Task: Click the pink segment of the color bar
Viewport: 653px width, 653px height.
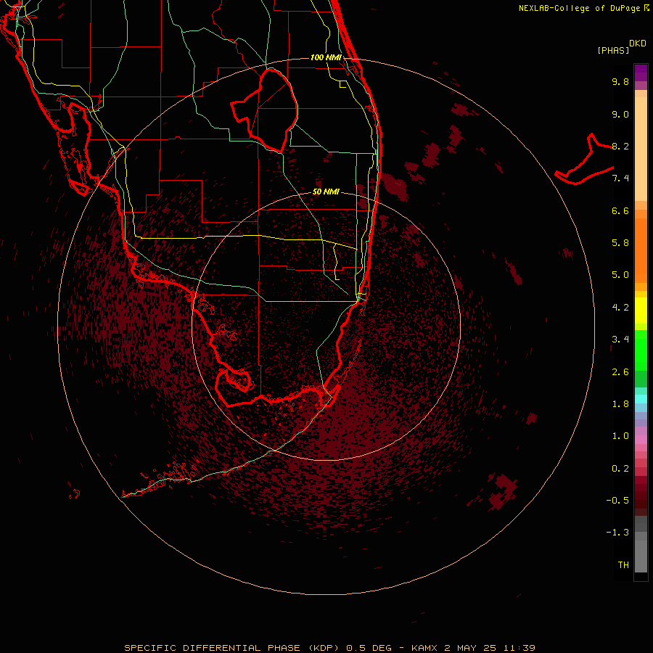Action: point(641,440)
